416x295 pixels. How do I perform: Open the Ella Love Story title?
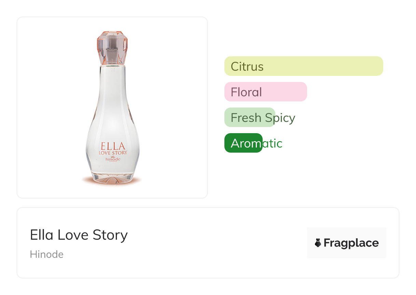pos(79,235)
